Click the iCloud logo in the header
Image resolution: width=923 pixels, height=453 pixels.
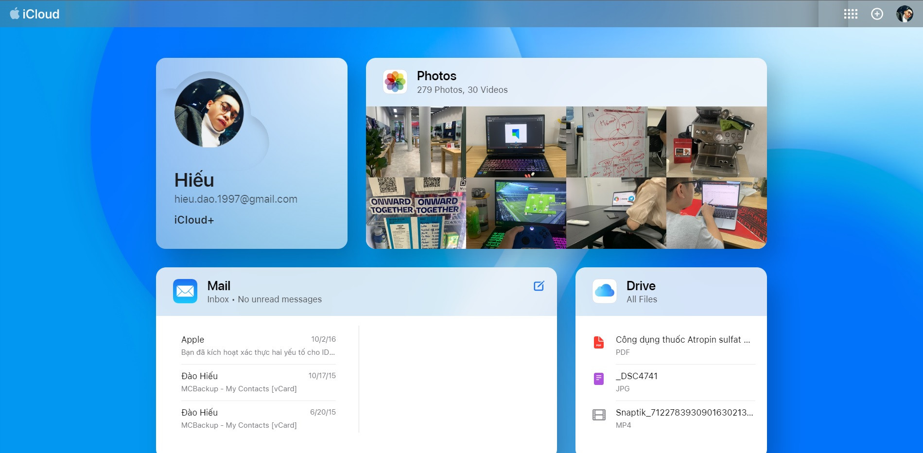35,14
